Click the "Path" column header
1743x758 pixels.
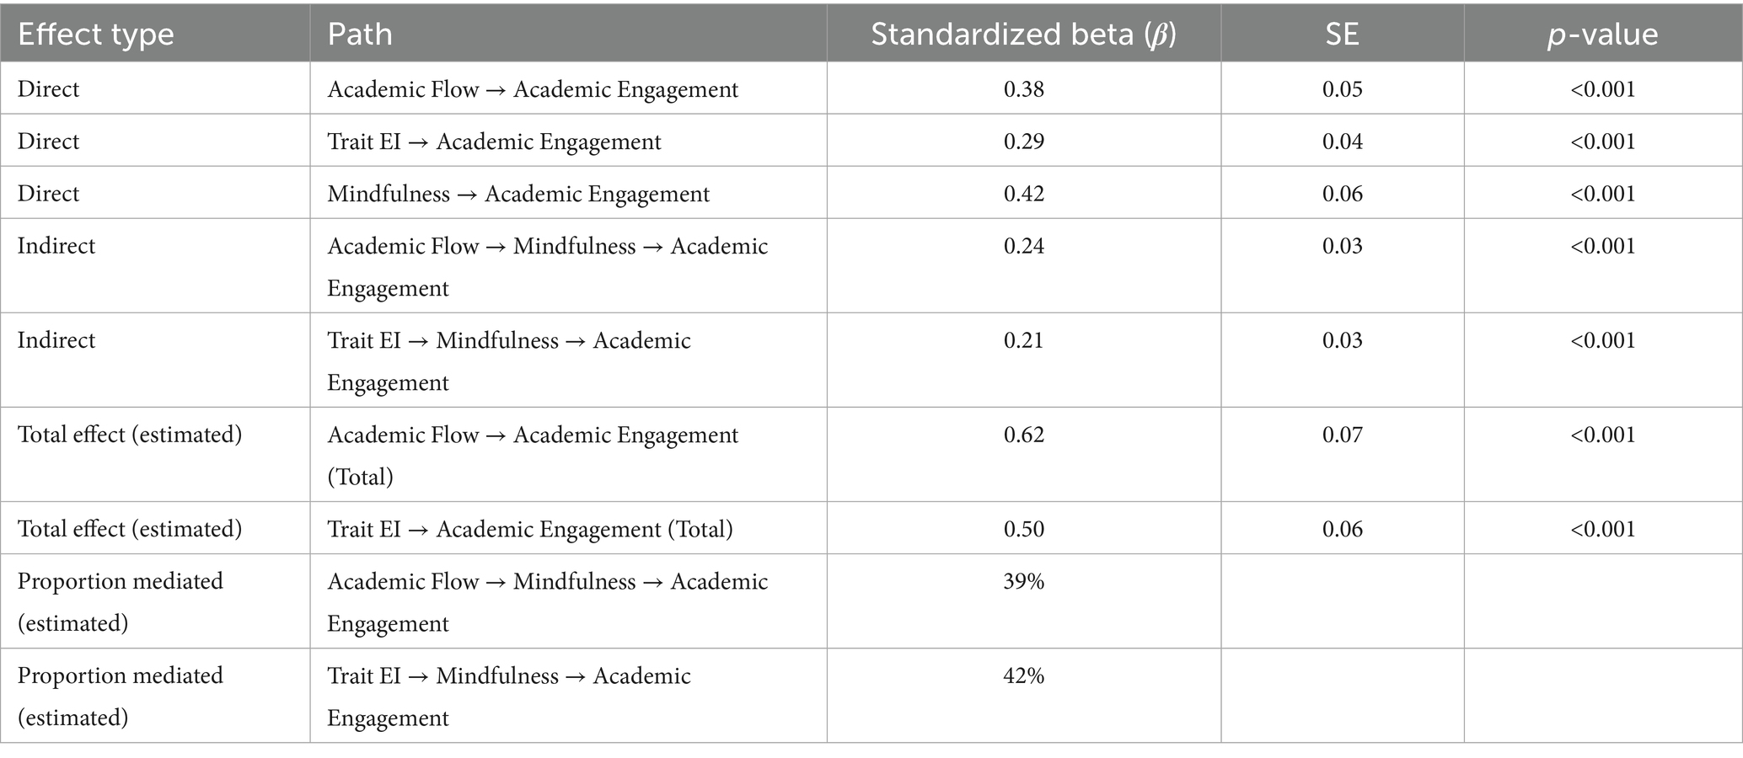coord(360,35)
